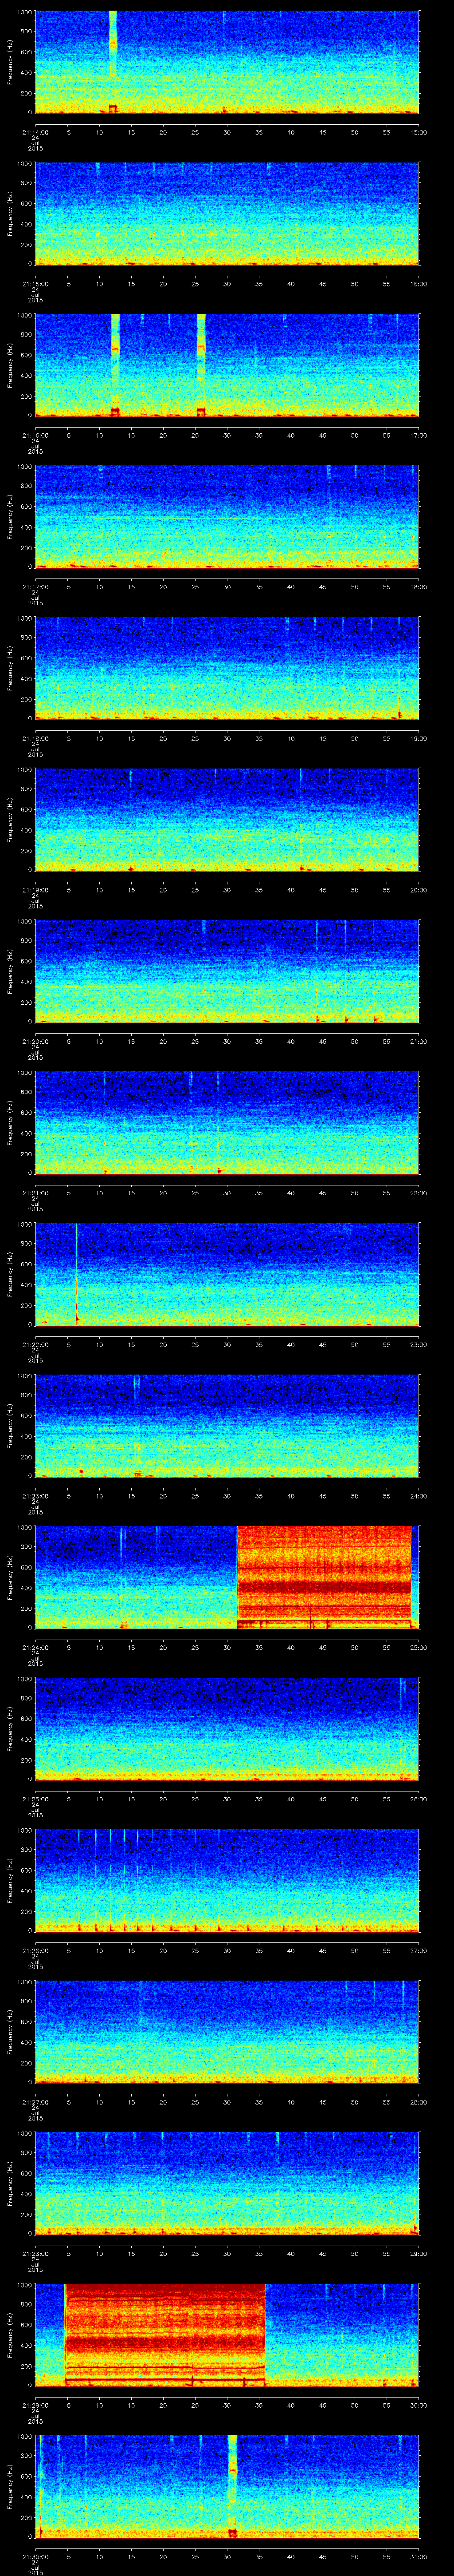The image size is (454, 2576).
Task: Click the 30-second tick label under the 21:18 spectrogram
Action: [227, 738]
